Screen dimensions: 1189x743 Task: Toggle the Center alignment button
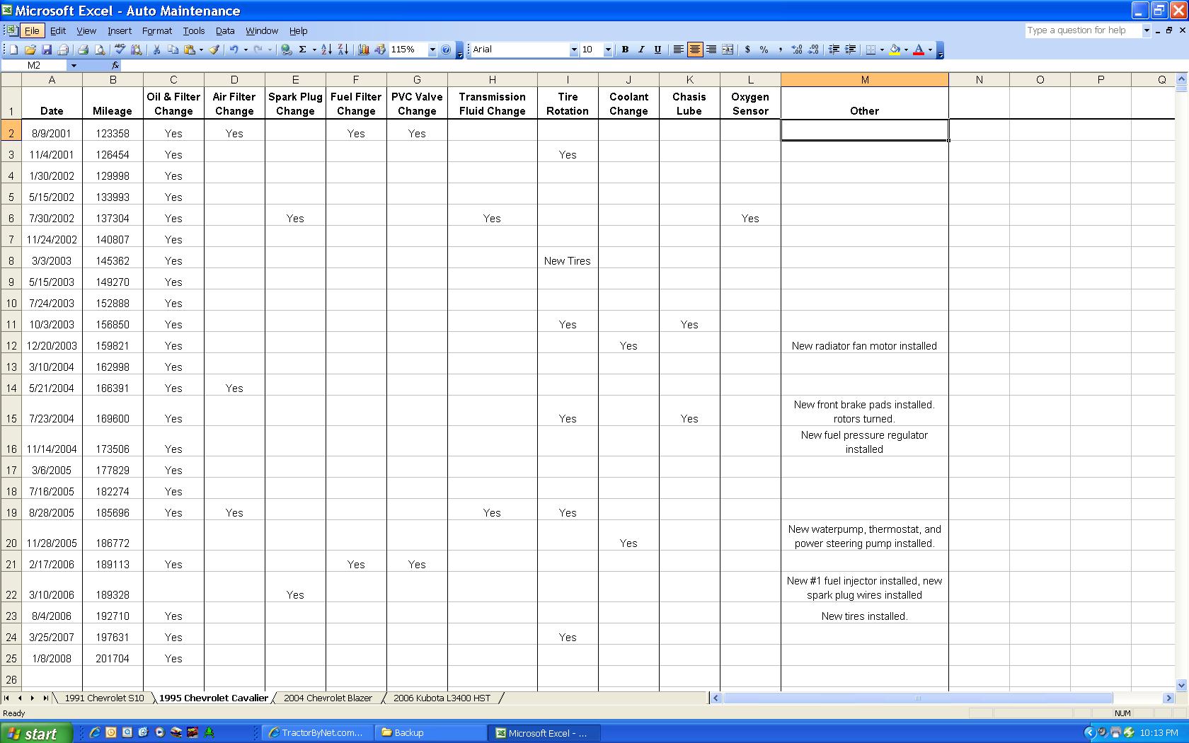click(695, 50)
